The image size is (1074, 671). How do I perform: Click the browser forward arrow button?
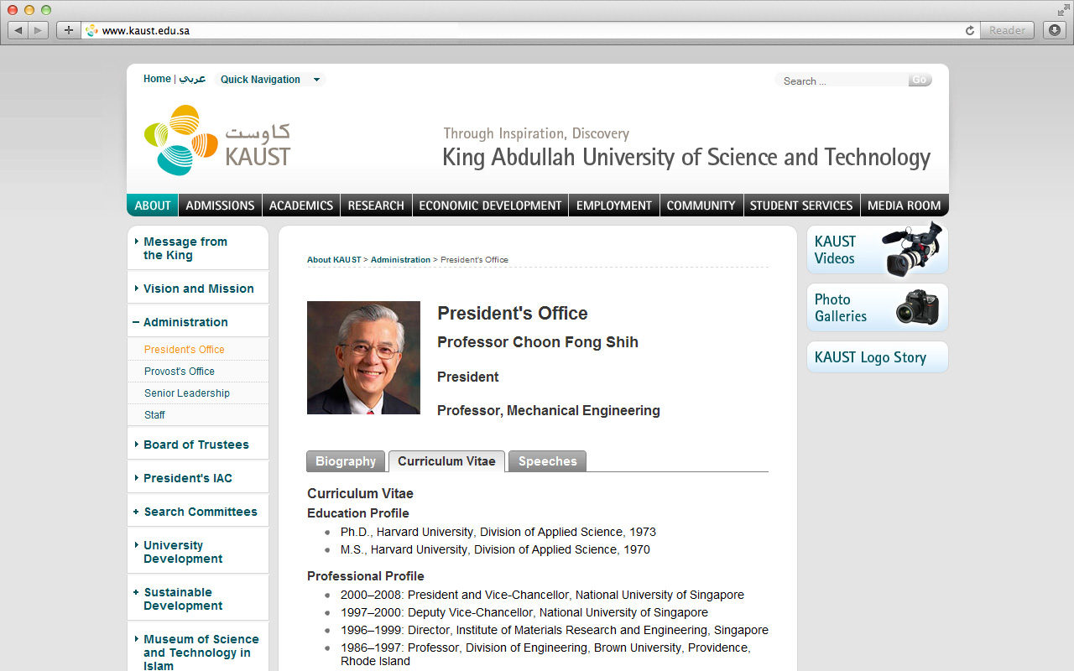[x=39, y=30]
